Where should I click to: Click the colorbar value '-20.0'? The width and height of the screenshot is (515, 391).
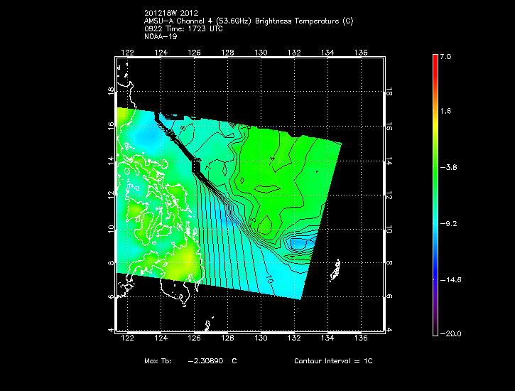click(x=450, y=334)
